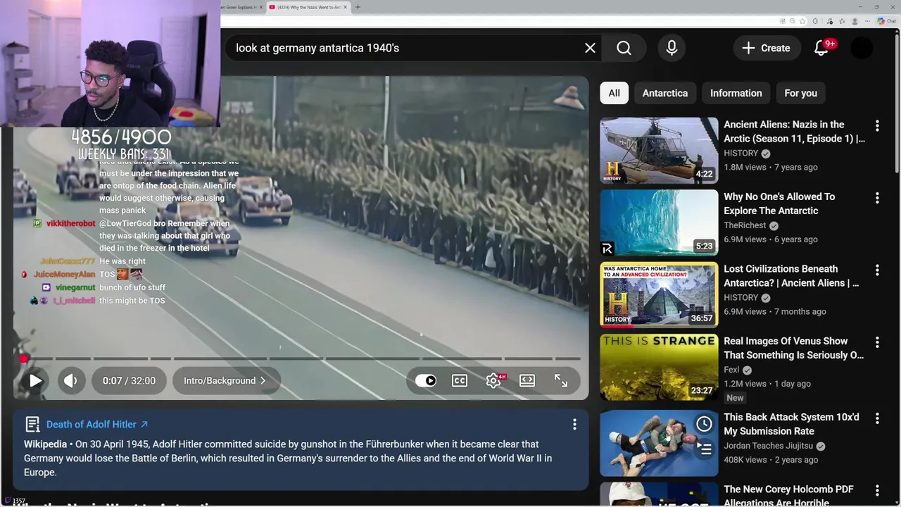Enter fullscreen mode
The width and height of the screenshot is (901, 507).
tap(561, 381)
